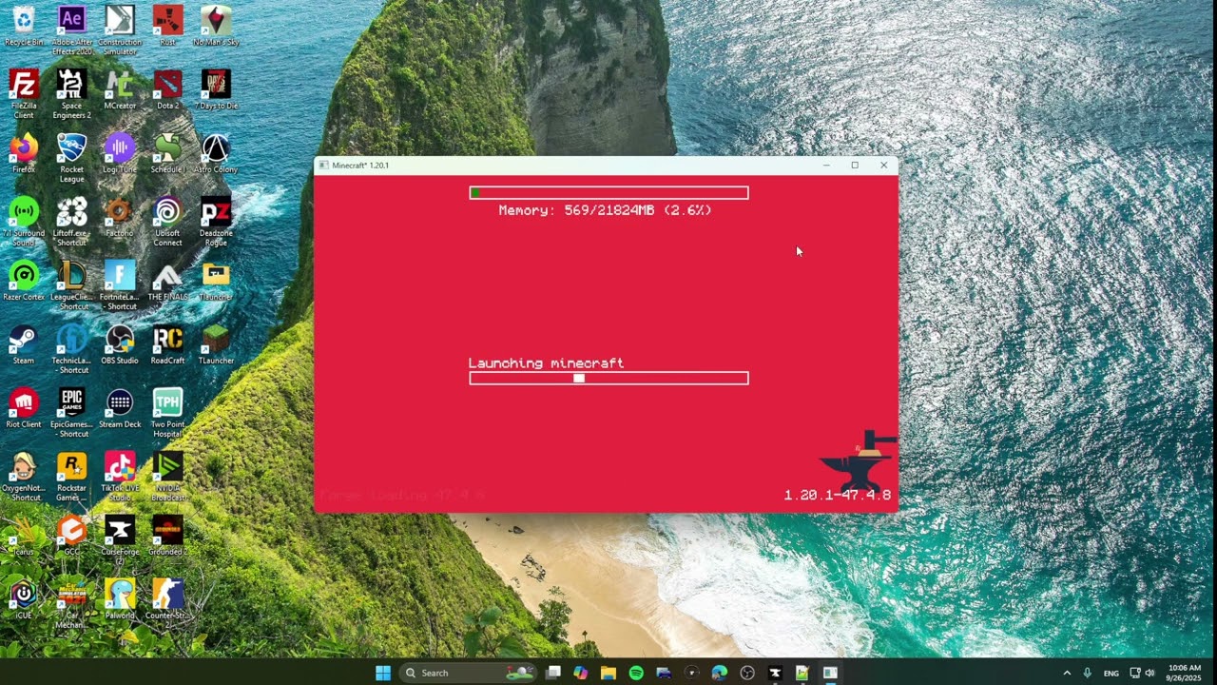
Task: Launch Ubisoft Connect shortcut
Action: (x=167, y=221)
